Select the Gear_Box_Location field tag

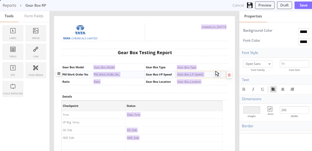pos(189,82)
